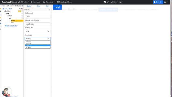This screenshot has width=172, height=97.
Task: Toggle the mobile phone preview icon
Action: [x=121, y=2]
